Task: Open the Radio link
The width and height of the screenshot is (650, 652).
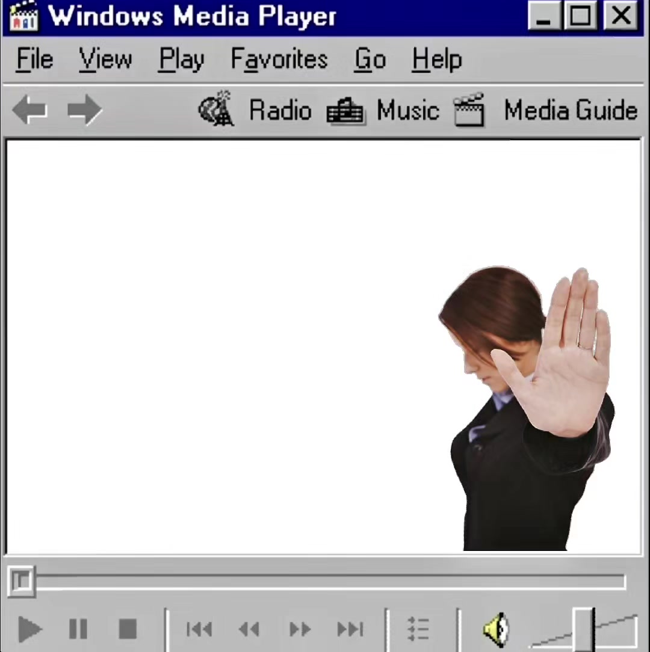Action: (280, 110)
